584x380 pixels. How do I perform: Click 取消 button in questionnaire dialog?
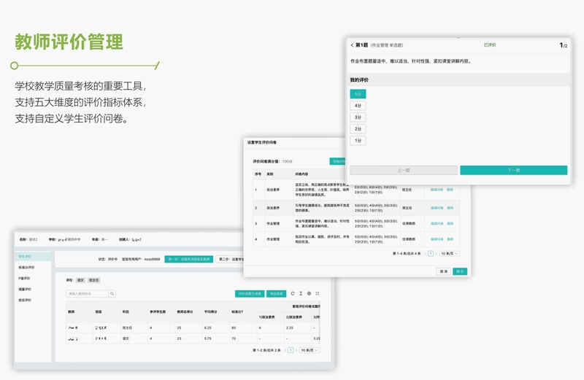click(x=444, y=271)
